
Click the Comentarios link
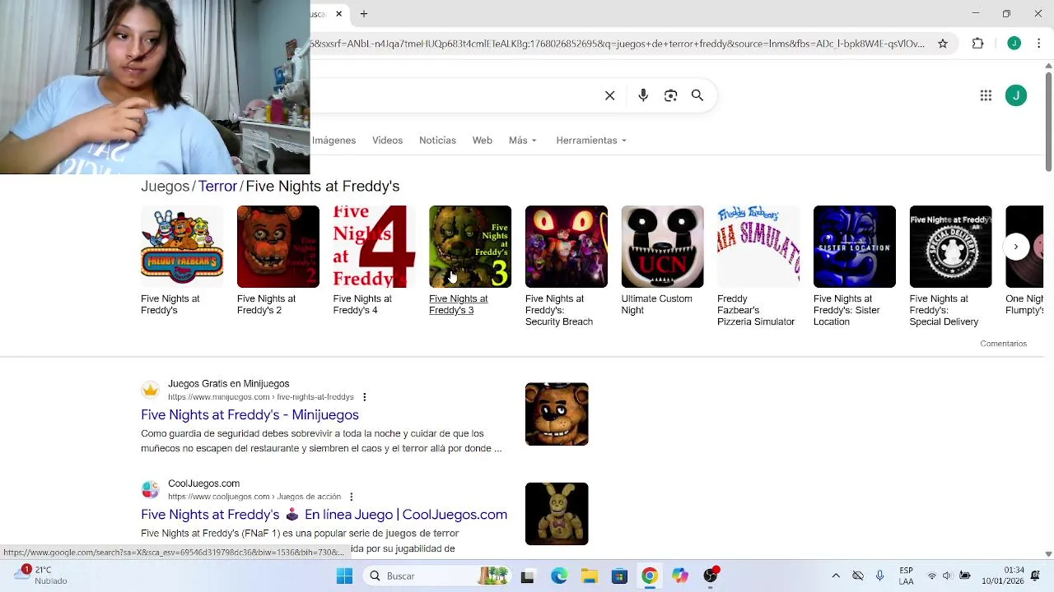click(x=1003, y=344)
